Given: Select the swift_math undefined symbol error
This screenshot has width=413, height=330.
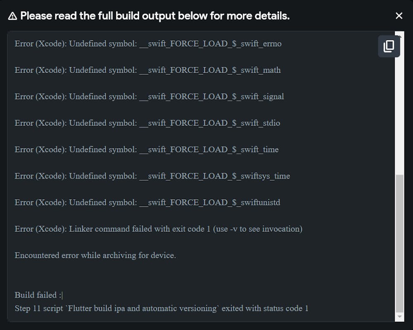Looking at the screenshot, I should tap(147, 70).
